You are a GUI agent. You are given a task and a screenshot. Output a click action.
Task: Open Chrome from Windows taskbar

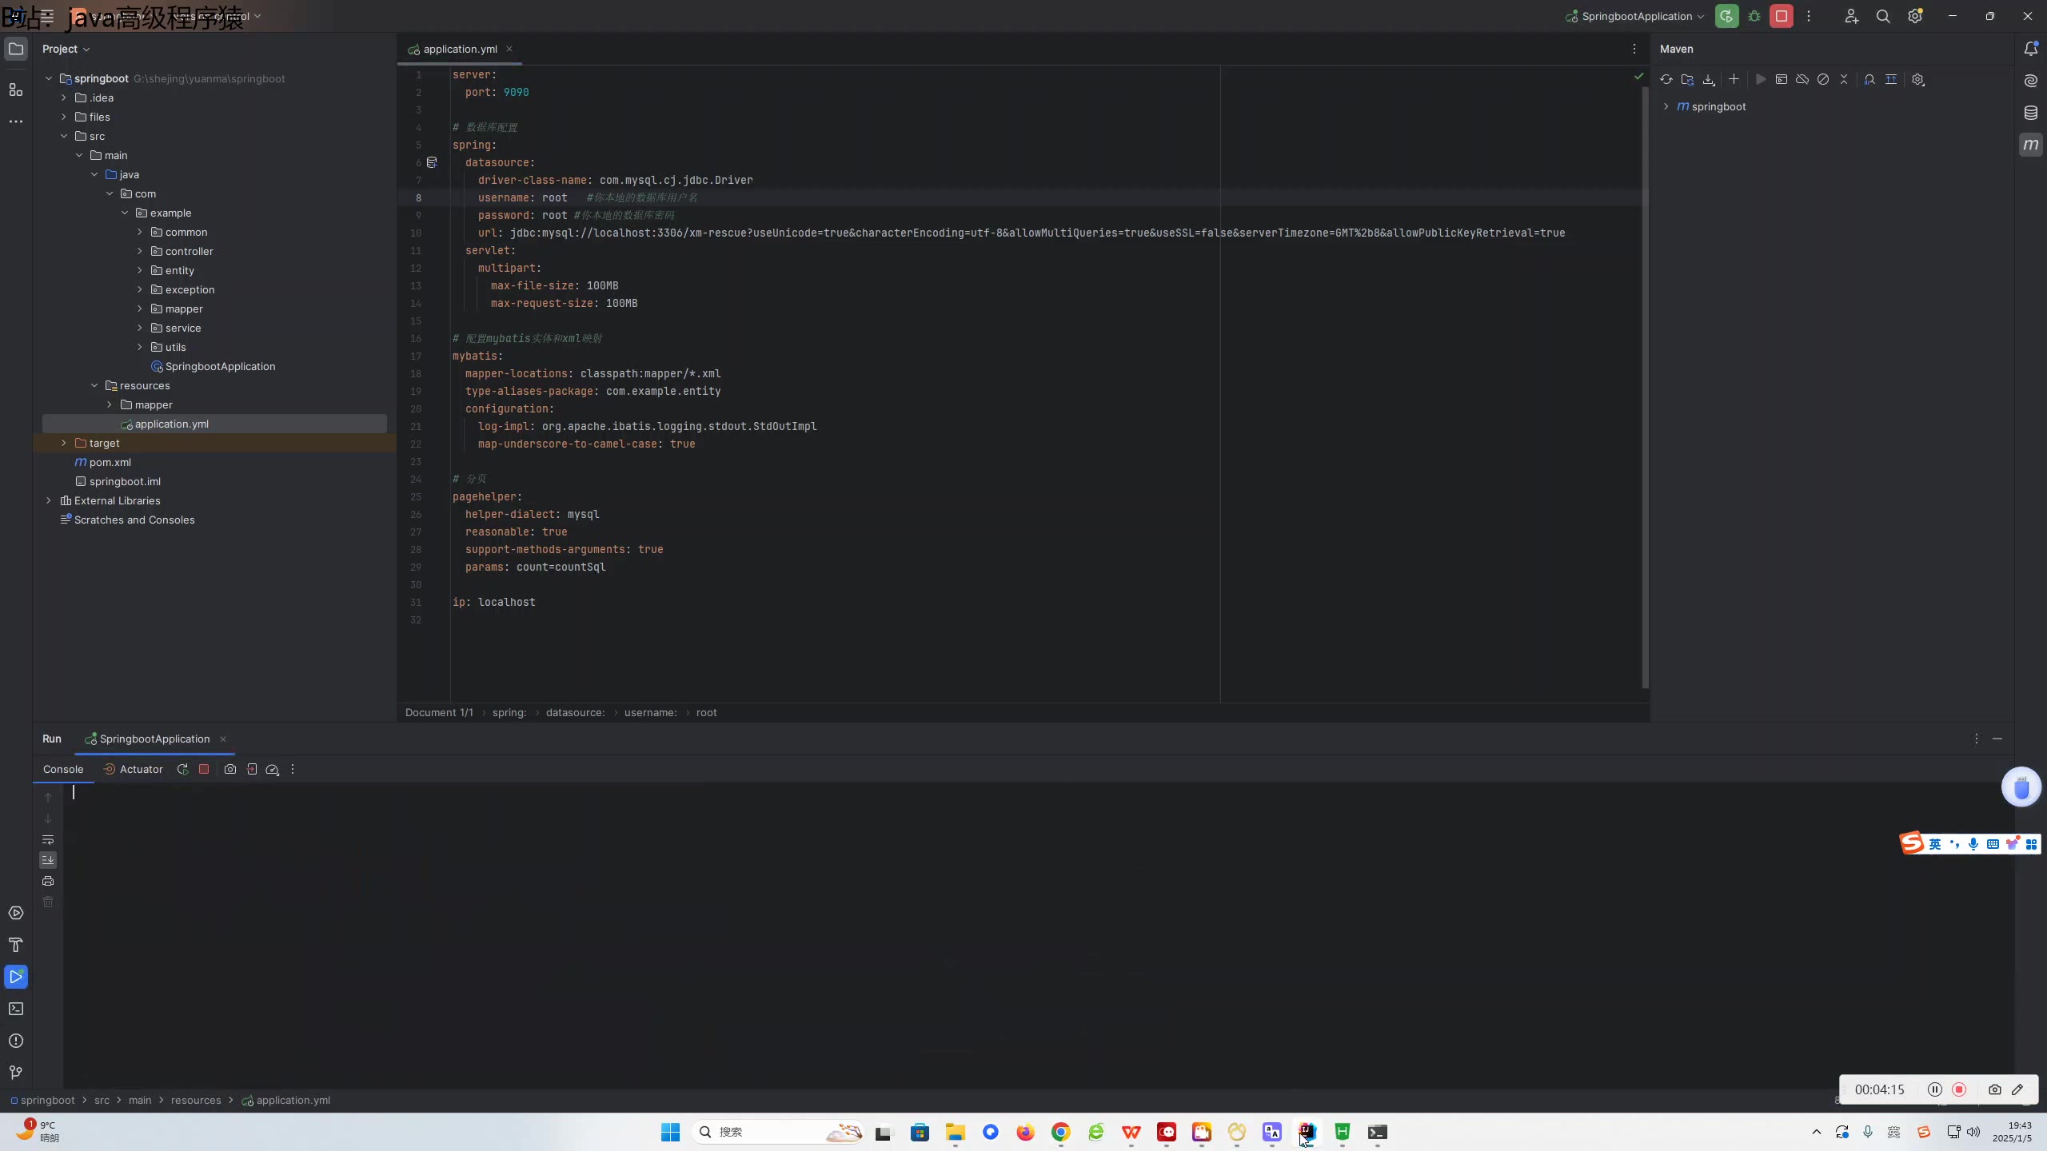[1060, 1132]
